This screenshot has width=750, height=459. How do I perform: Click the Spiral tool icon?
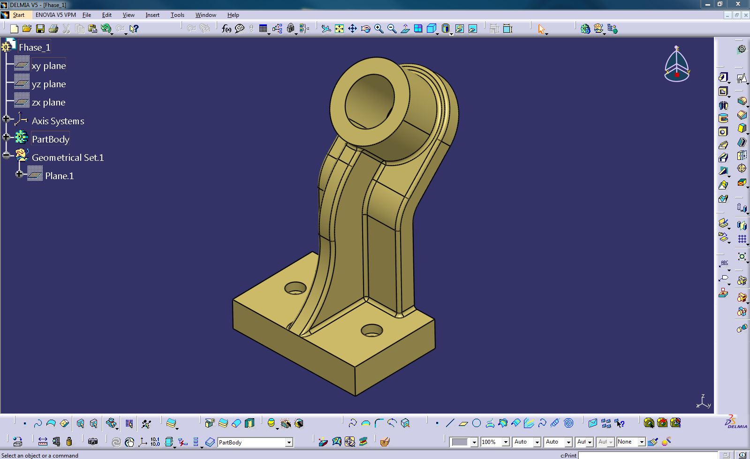568,423
